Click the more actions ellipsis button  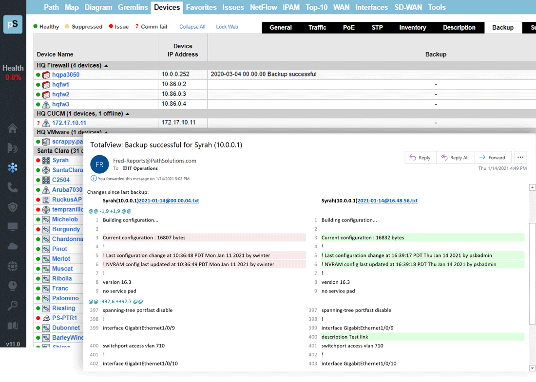point(520,157)
